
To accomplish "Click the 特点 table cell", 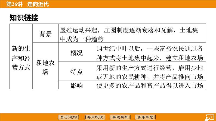I will coord(77,71).
